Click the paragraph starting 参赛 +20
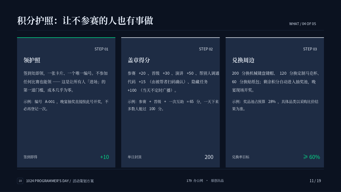 pyautogui.click(x=173, y=82)
